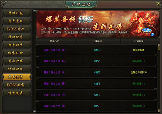The width and height of the screenshot is (162, 114).
Task: Open the 开服礼包 sidebar tab
Action: click(17, 13)
